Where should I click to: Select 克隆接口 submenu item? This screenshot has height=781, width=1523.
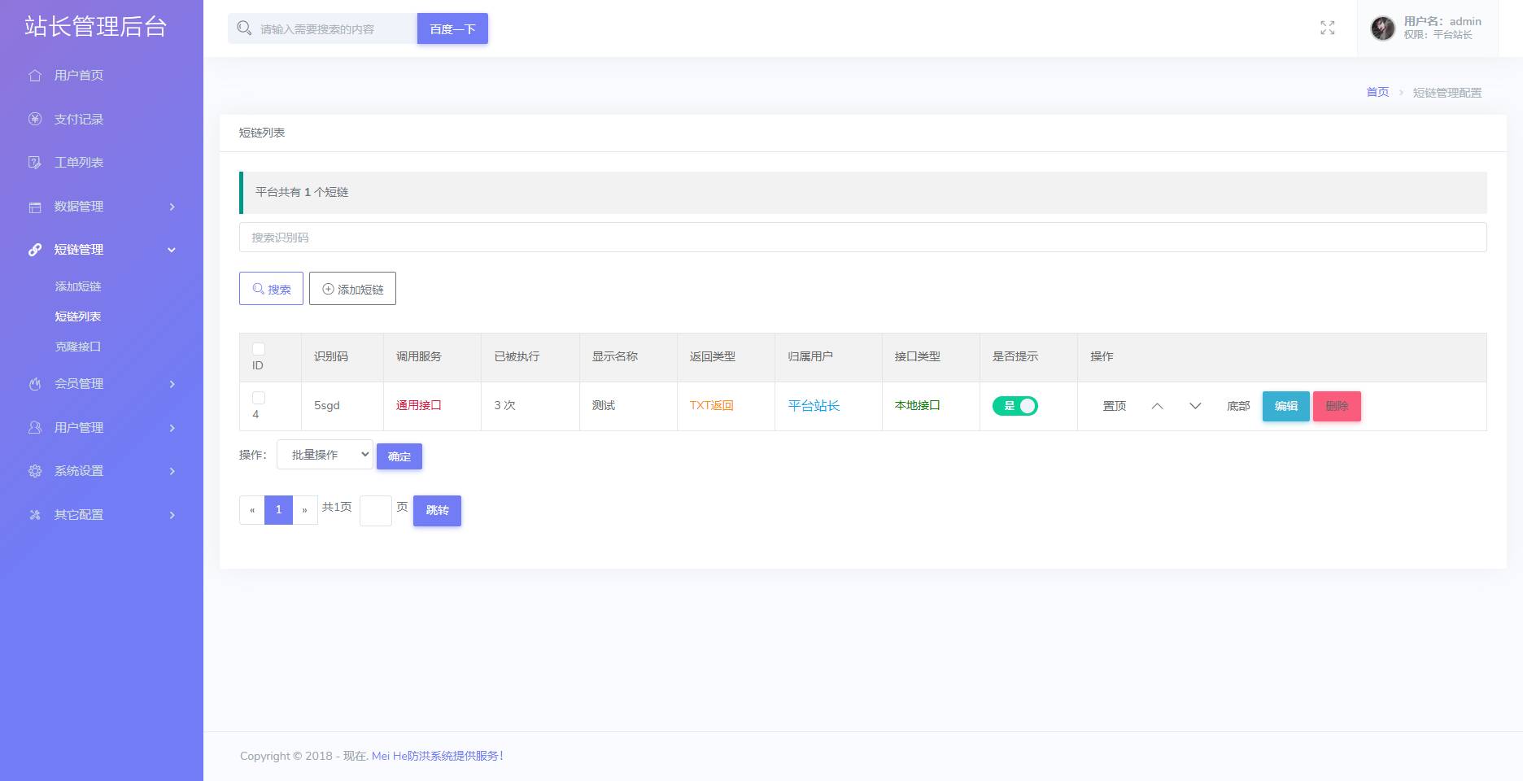[78, 347]
